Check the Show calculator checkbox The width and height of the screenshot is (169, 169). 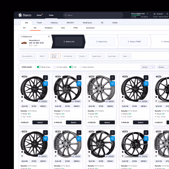click(x=81, y=67)
